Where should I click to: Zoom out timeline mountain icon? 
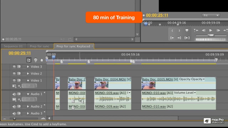(5, 119)
